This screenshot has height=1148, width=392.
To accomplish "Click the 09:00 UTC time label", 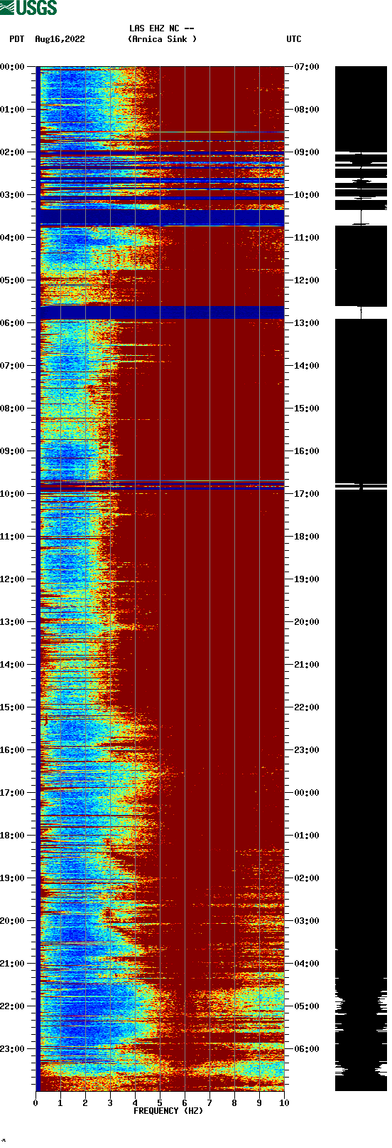I will 307,152.
